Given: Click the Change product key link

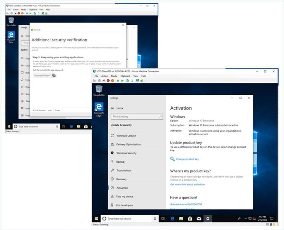Looking at the screenshot, I should 187,159.
